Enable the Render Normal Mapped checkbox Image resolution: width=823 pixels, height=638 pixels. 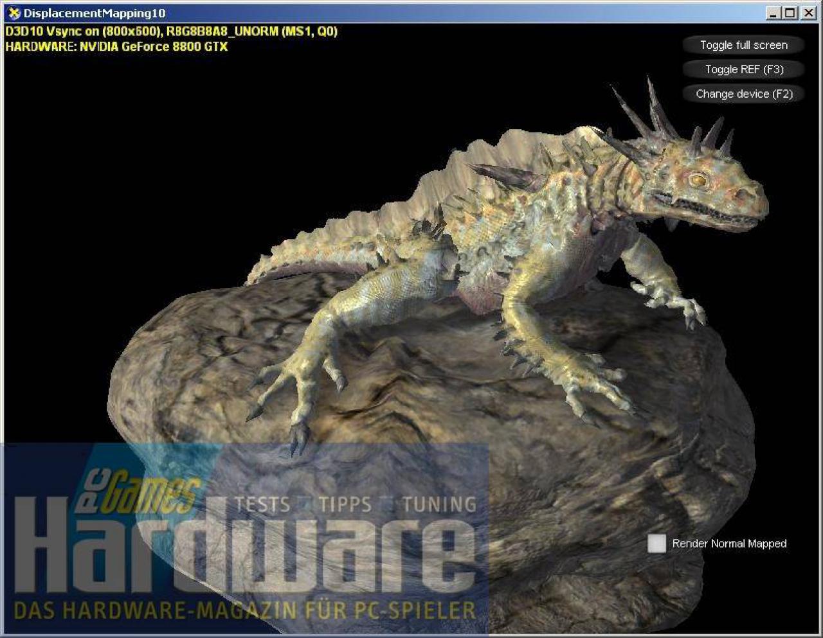[656, 544]
